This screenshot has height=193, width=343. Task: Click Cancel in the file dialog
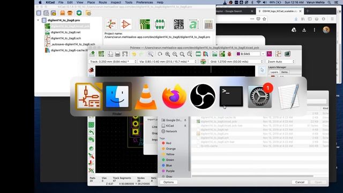coord(300,182)
